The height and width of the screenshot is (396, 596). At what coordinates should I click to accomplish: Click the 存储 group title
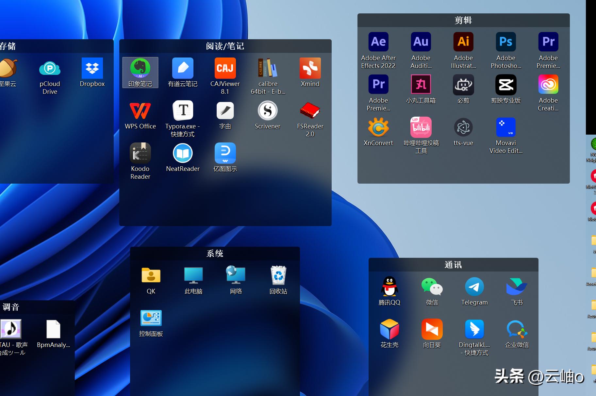pos(8,46)
